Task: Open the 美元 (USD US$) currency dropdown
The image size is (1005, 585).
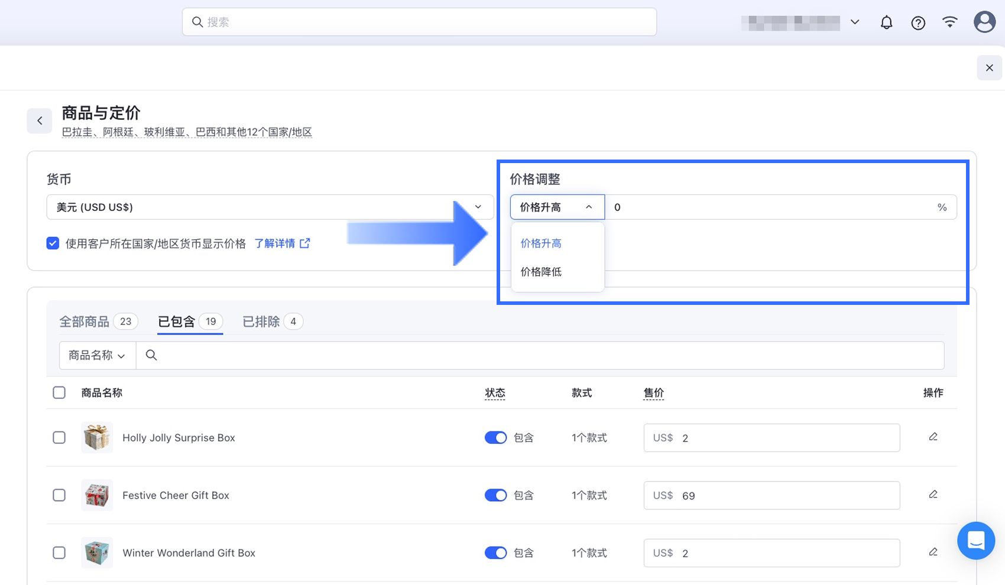Action: click(x=270, y=207)
